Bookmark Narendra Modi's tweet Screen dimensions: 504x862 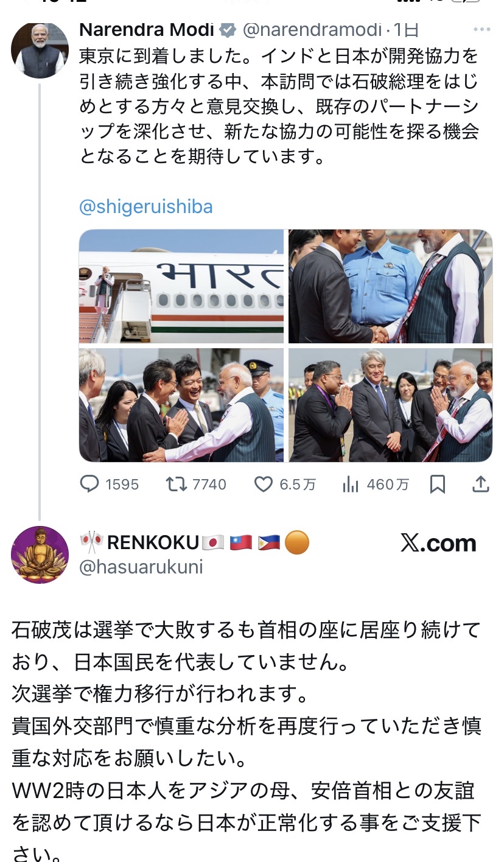coord(437,484)
